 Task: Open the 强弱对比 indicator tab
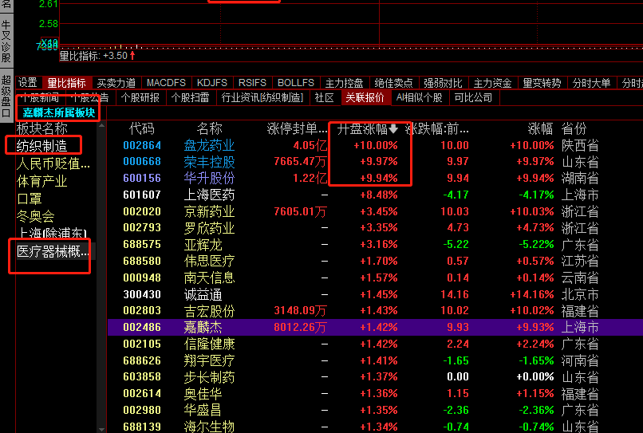pyautogui.click(x=443, y=83)
